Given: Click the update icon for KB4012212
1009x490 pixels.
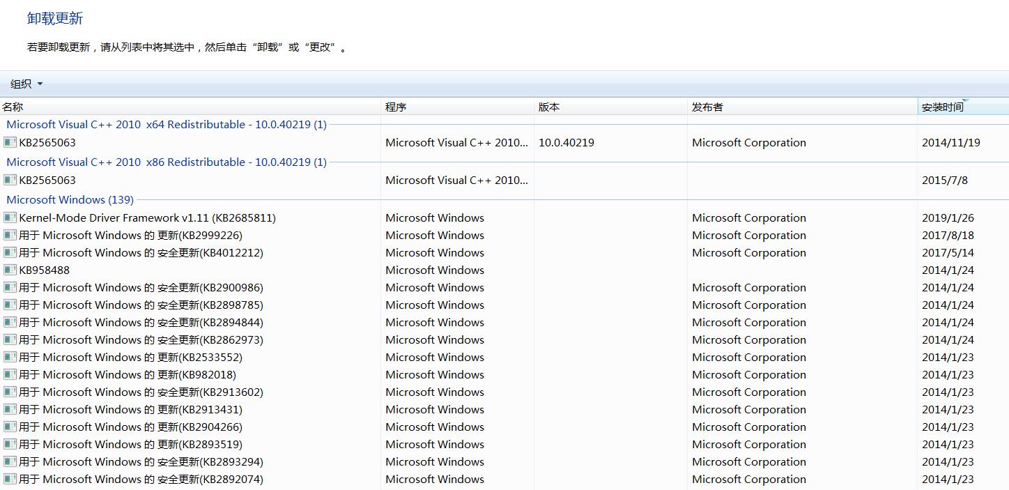Looking at the screenshot, I should (10, 252).
